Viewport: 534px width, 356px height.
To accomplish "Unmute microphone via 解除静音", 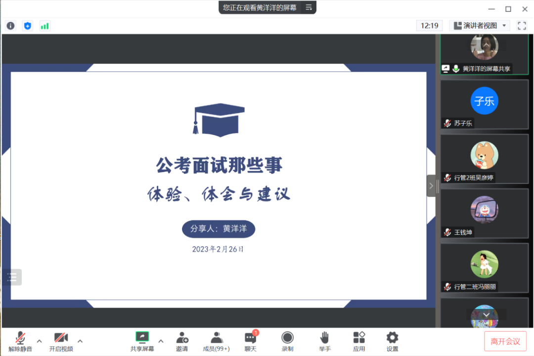I will [20, 341].
